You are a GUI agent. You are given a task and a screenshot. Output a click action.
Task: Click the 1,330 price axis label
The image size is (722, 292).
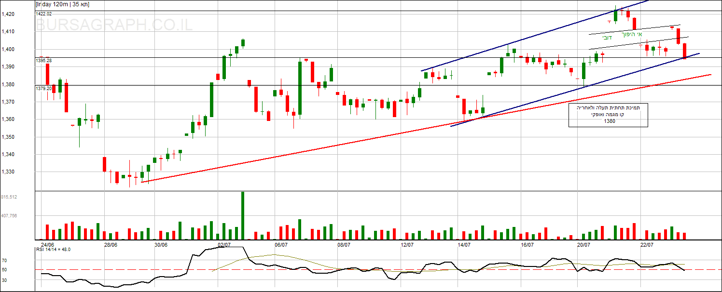coord(8,172)
